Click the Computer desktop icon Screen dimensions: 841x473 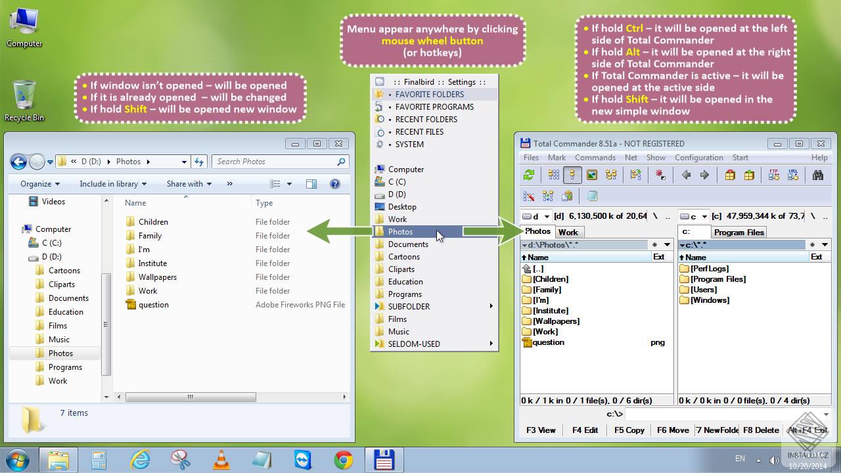24,28
